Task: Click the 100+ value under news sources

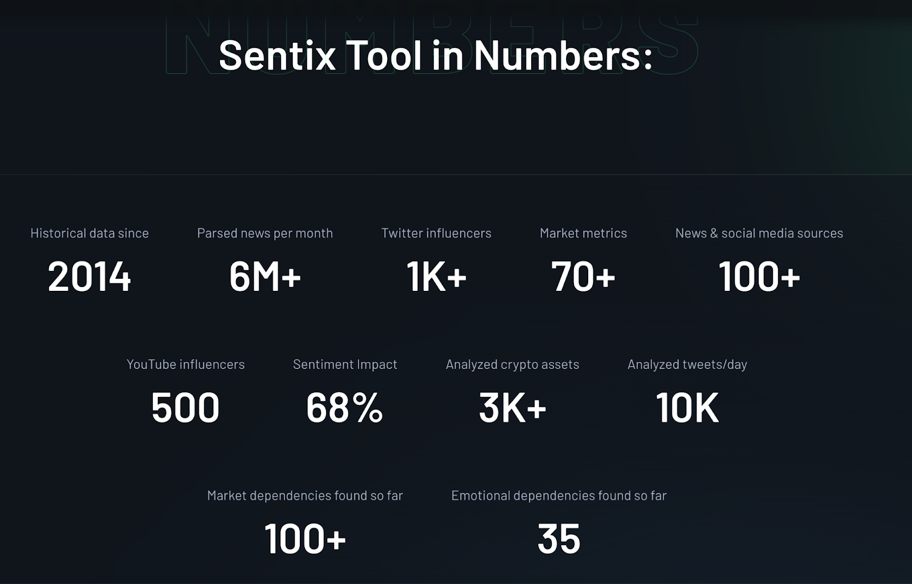Action: click(759, 277)
